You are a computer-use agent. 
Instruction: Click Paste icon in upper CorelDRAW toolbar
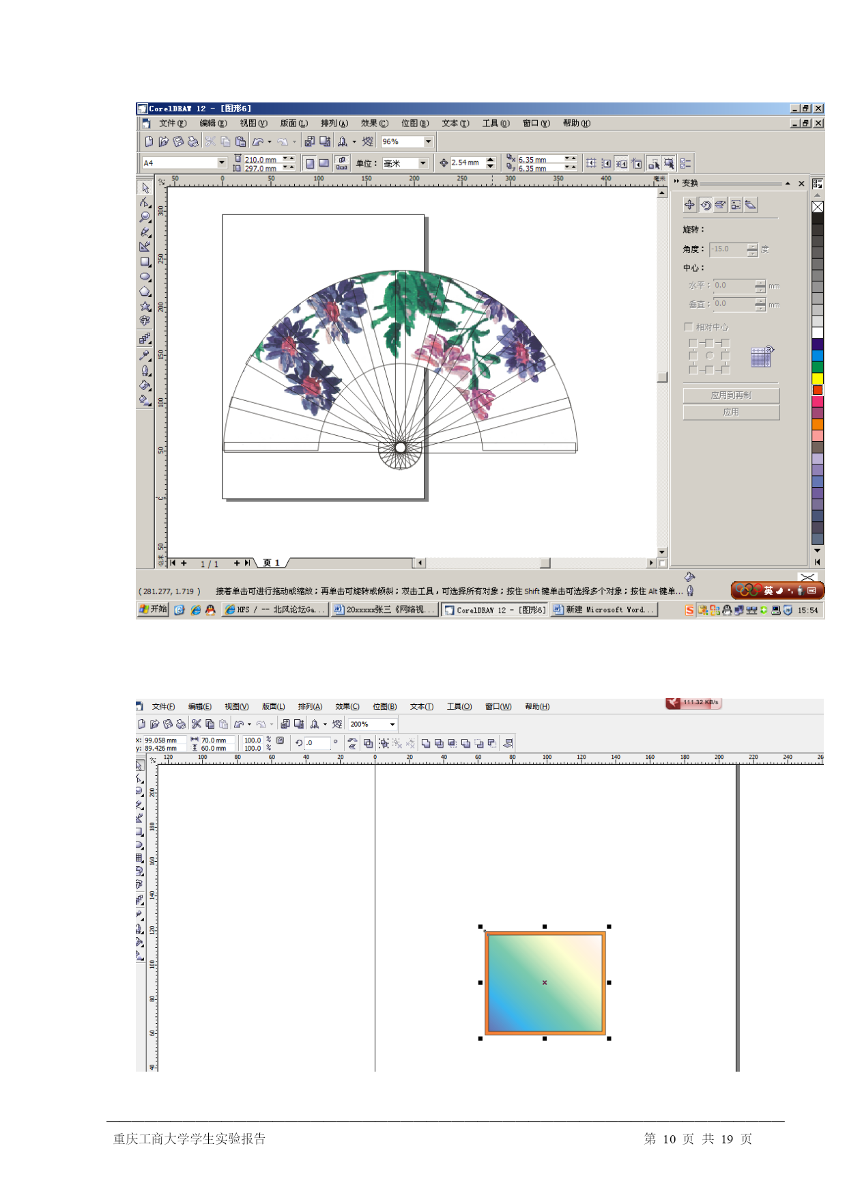pos(240,141)
